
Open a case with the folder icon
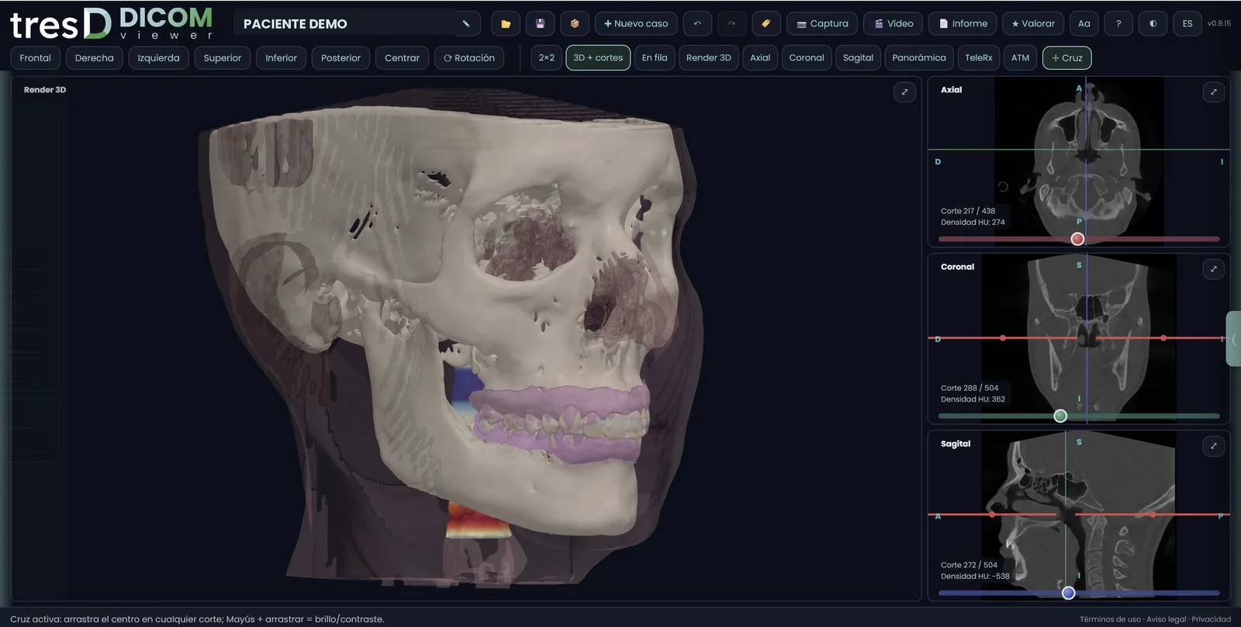[x=506, y=23]
